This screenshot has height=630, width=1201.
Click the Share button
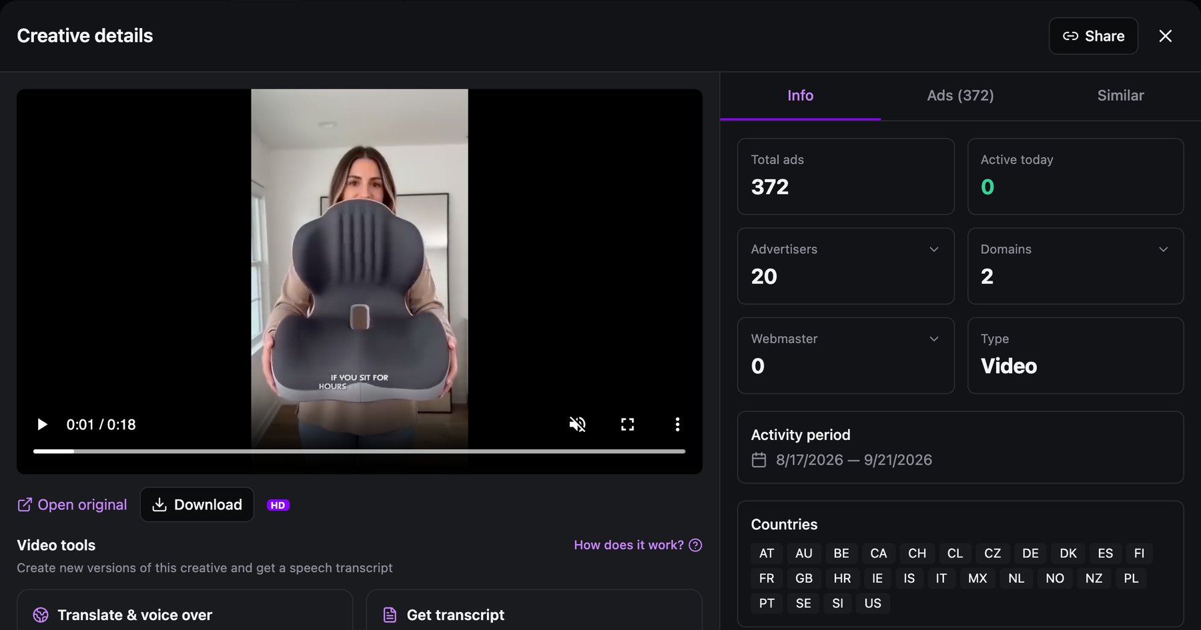[x=1093, y=36]
